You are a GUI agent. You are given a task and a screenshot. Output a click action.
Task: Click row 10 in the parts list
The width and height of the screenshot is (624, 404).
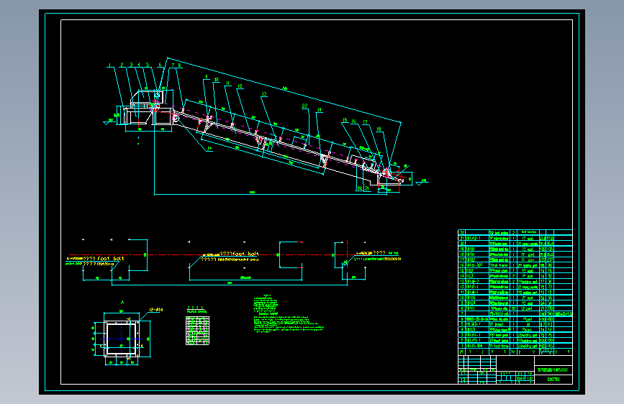[515, 298]
